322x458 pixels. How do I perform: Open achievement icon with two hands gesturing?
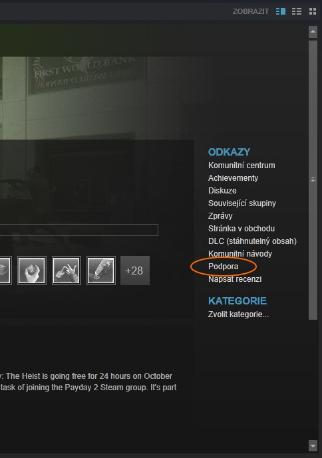point(67,271)
